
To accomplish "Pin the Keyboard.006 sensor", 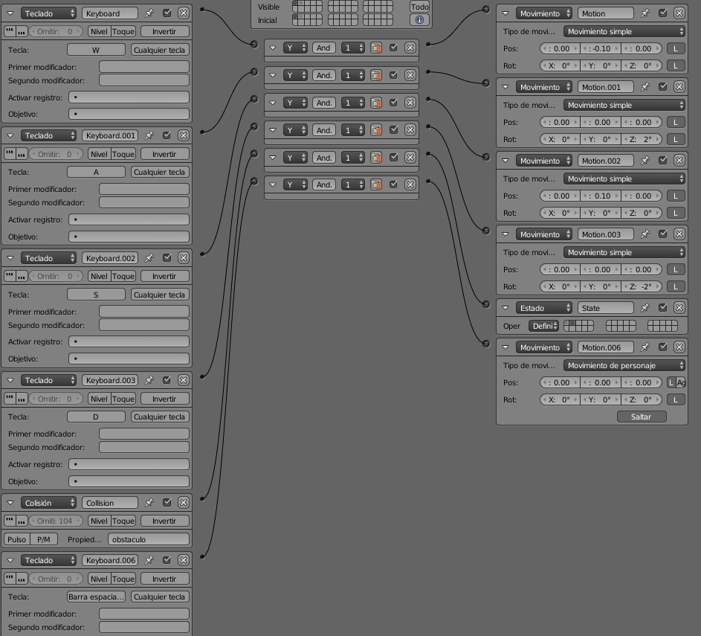I will [149, 560].
